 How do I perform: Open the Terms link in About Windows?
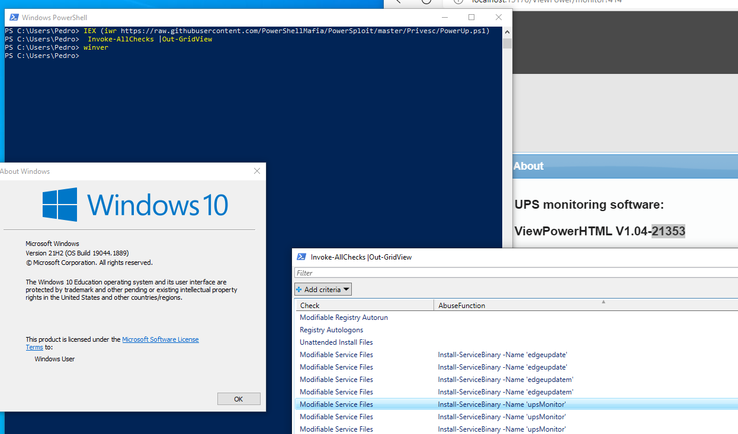click(x=34, y=347)
